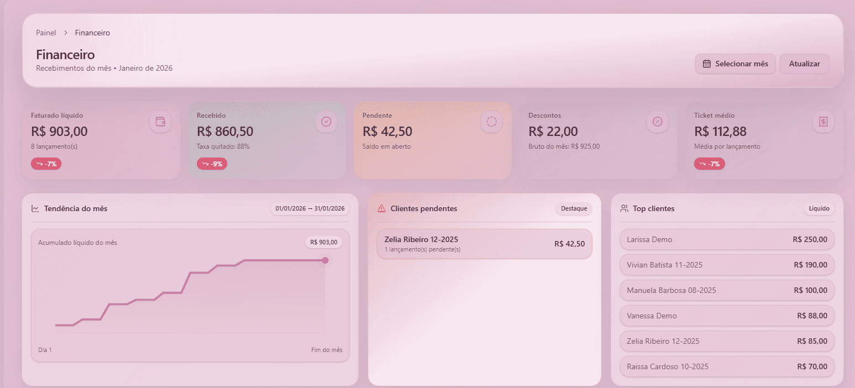Navigate to Painel via the breadcrumb

point(46,33)
